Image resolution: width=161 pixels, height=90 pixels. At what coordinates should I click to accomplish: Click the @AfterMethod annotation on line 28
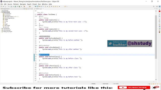pyautogui.click(x=44, y=45)
